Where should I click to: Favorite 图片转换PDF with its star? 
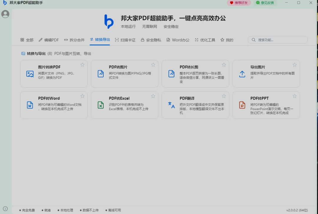pyautogui.click(x=82, y=65)
